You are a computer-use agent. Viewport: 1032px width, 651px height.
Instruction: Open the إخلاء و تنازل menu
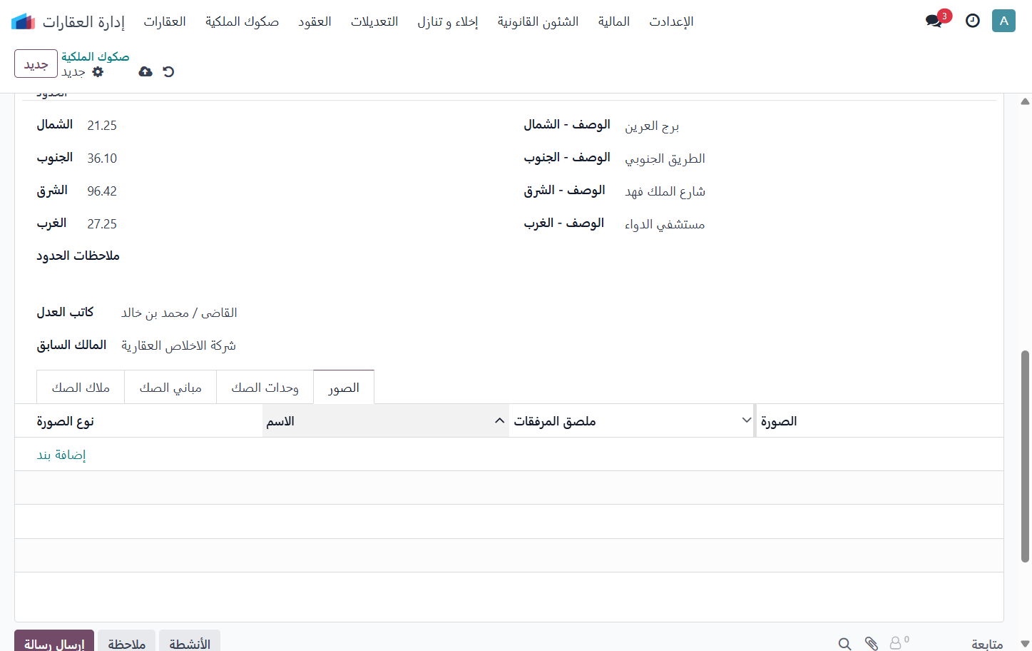point(448,21)
